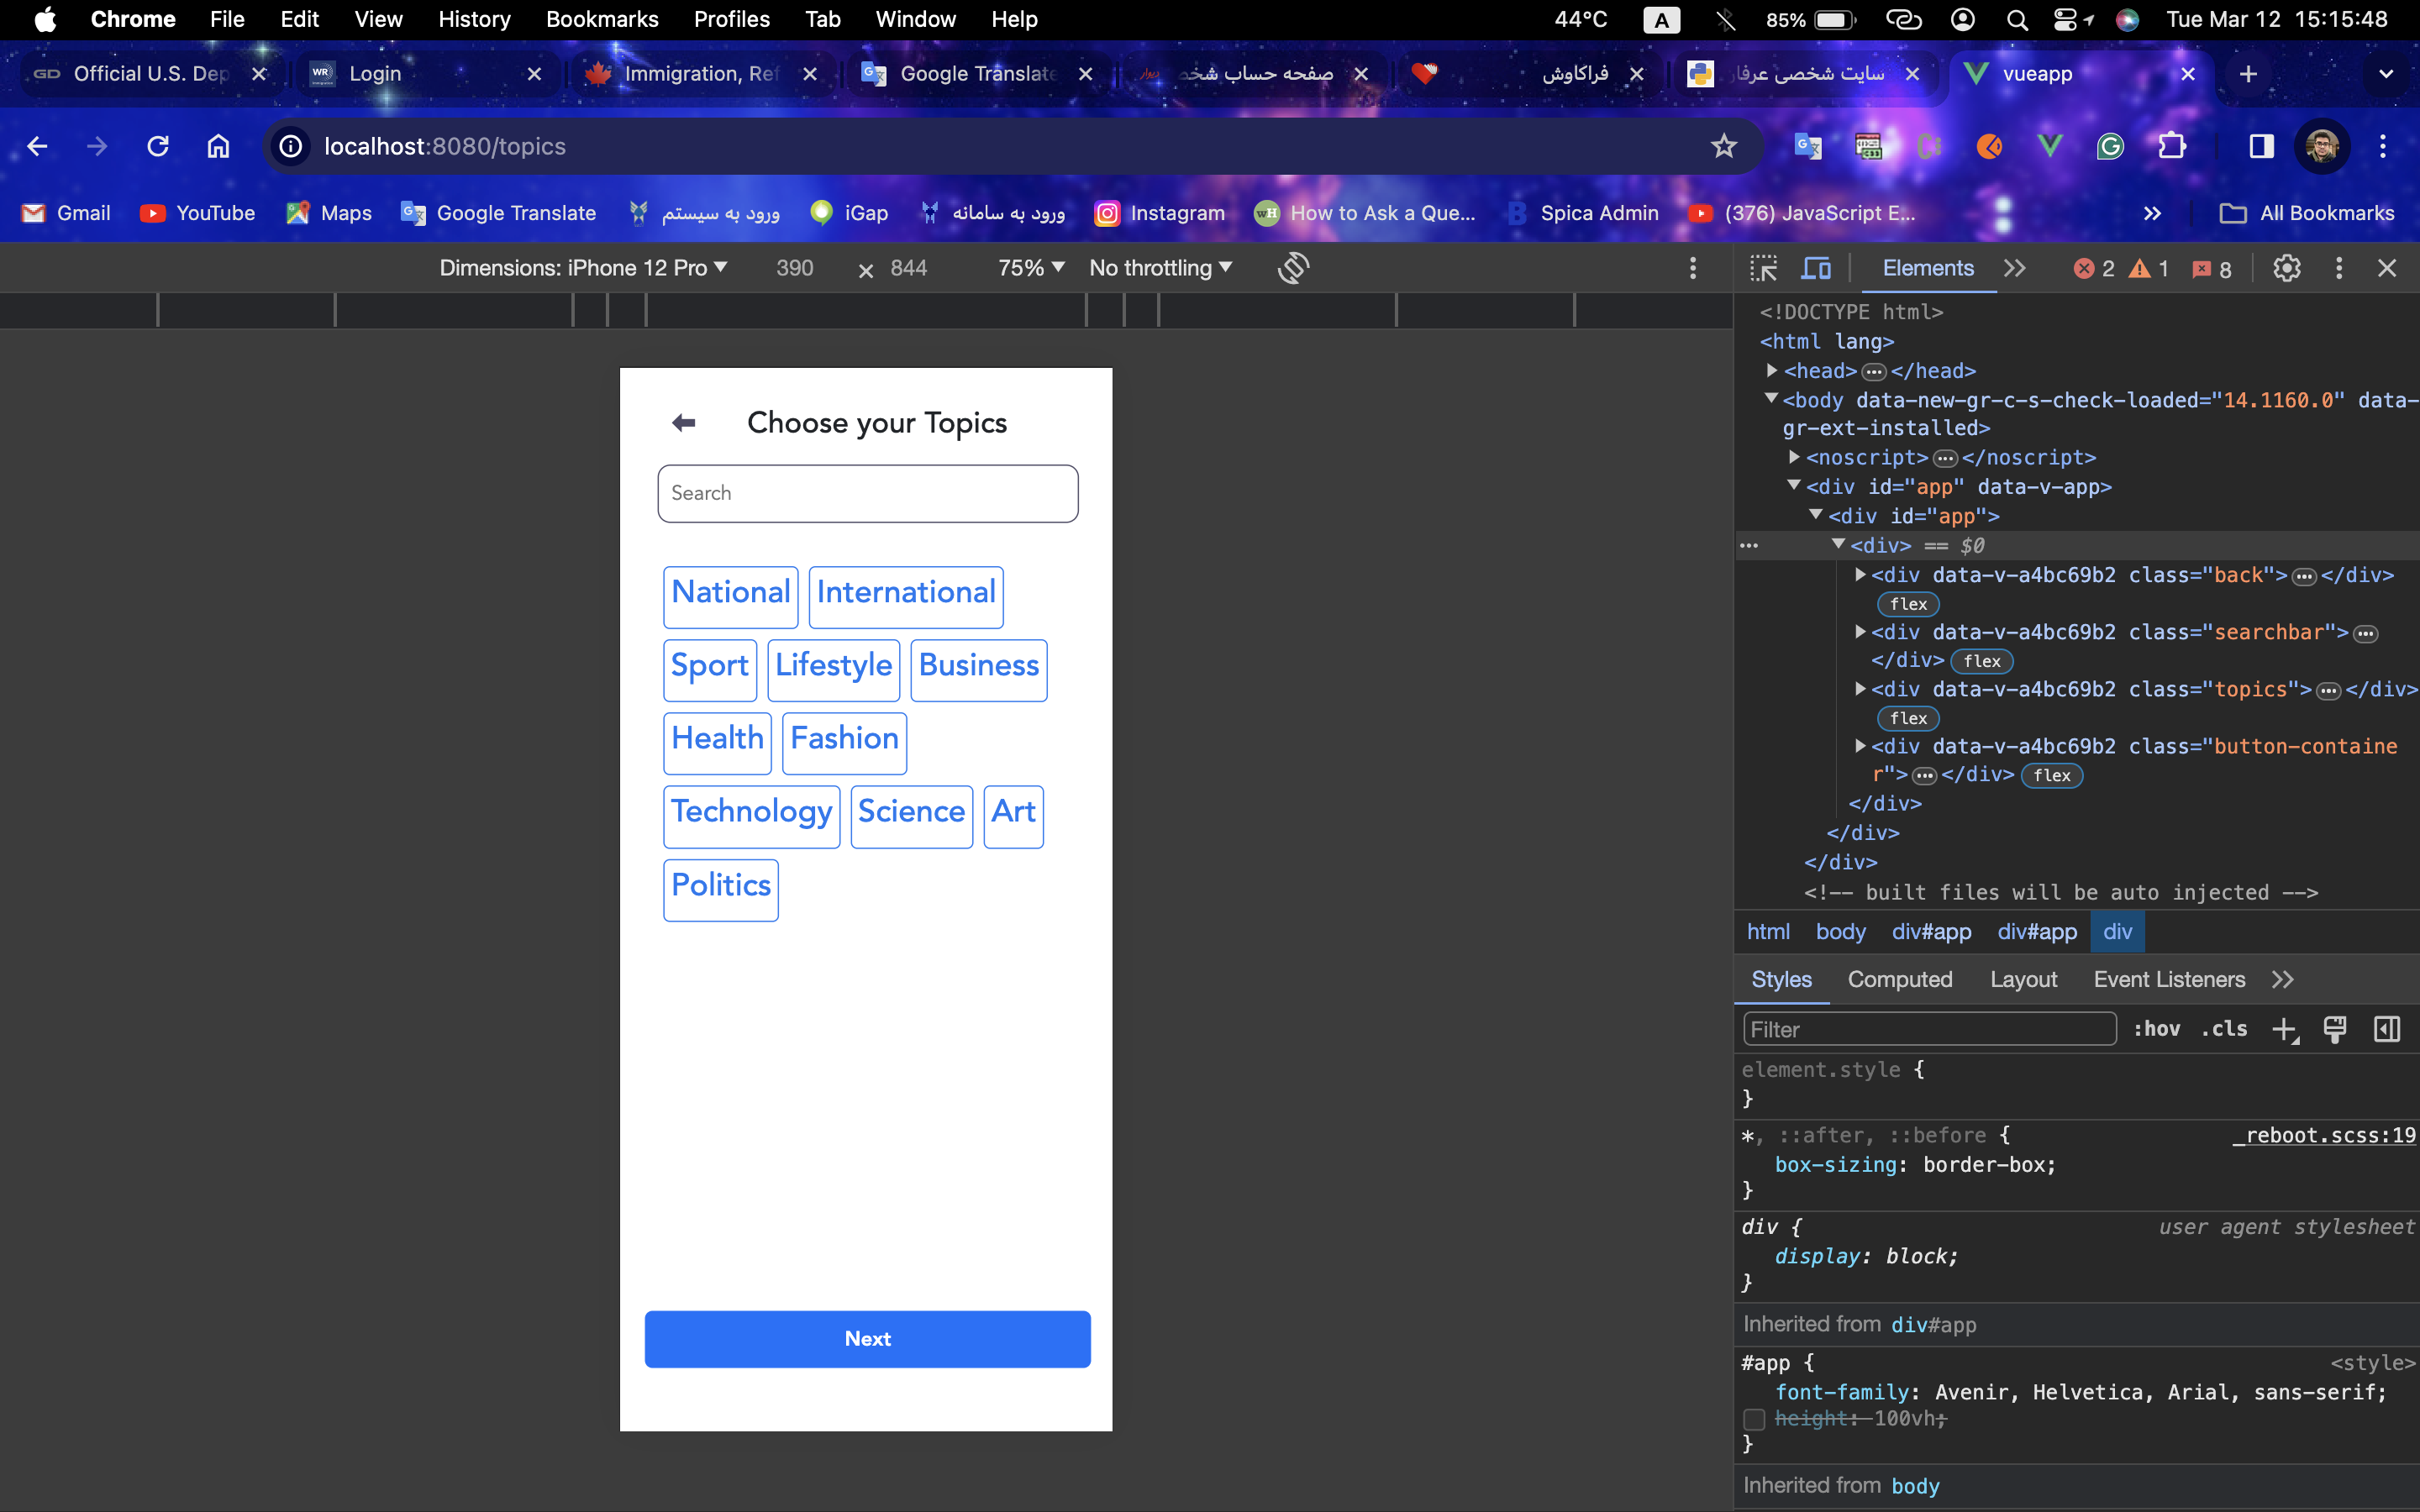Reload the localhost page

click(158, 146)
